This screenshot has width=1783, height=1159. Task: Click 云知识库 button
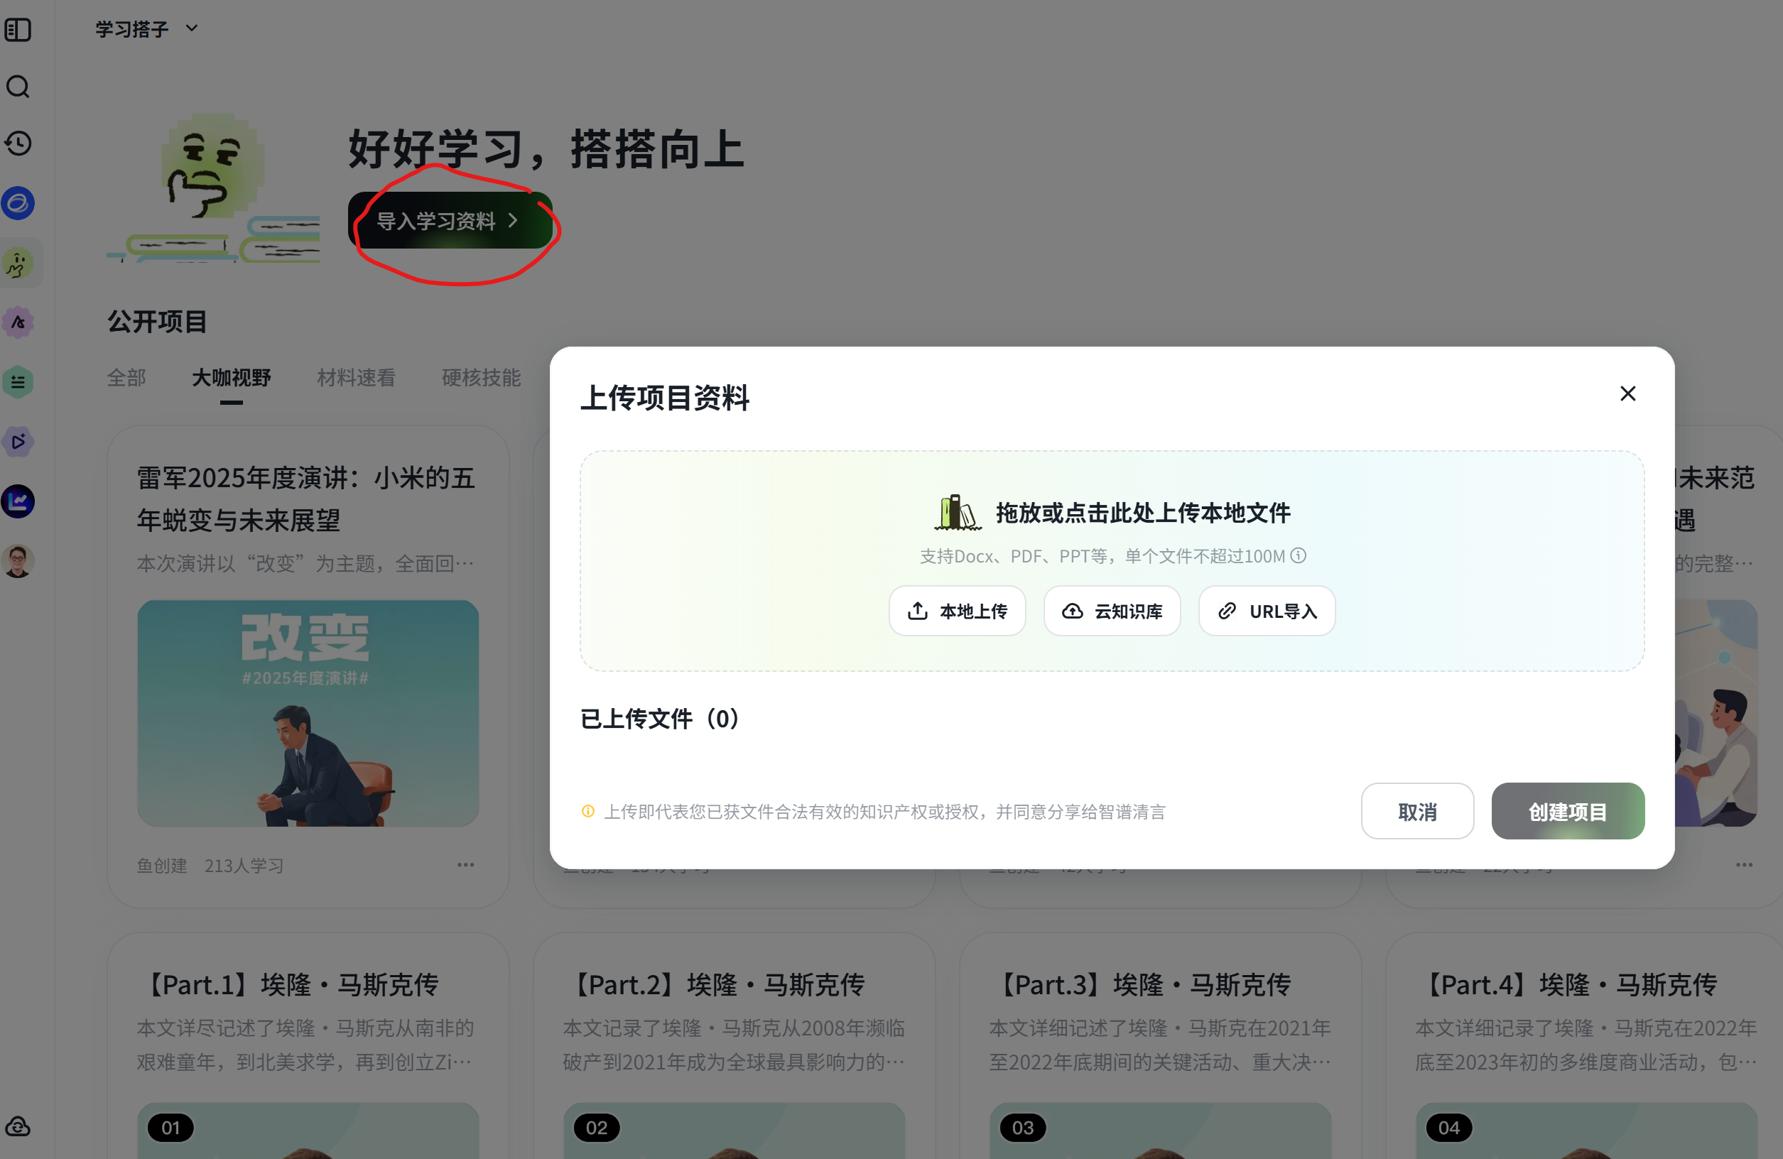pyautogui.click(x=1112, y=611)
